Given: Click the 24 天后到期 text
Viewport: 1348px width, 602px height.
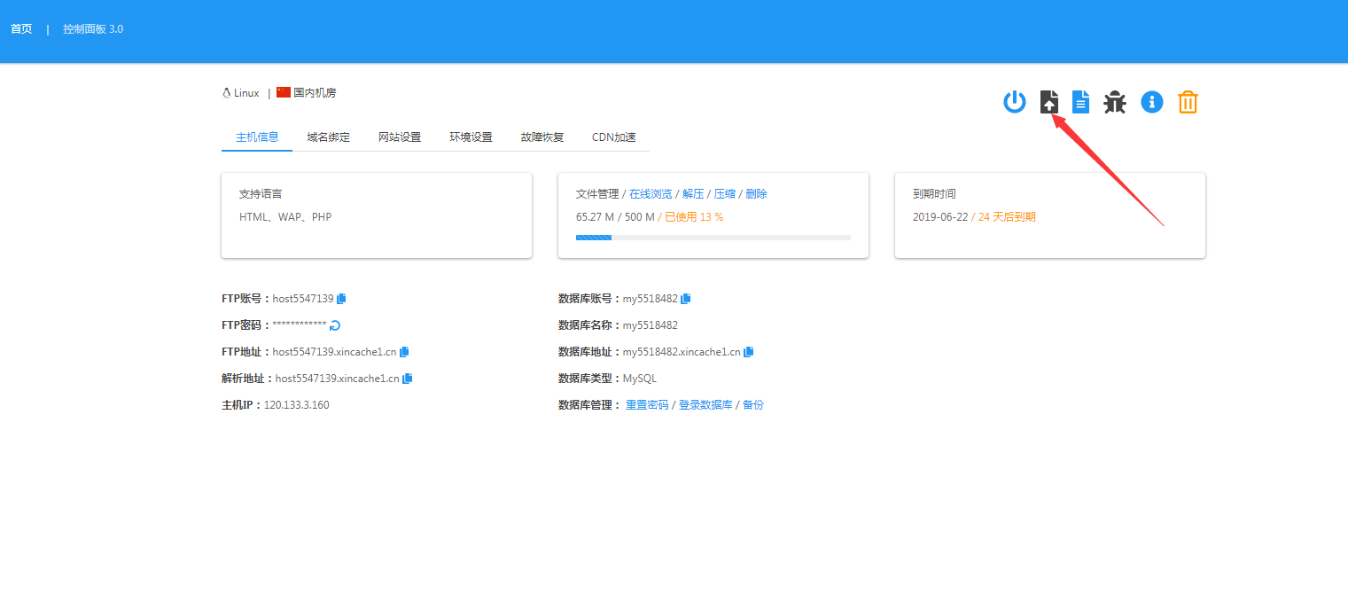Looking at the screenshot, I should click(1007, 216).
